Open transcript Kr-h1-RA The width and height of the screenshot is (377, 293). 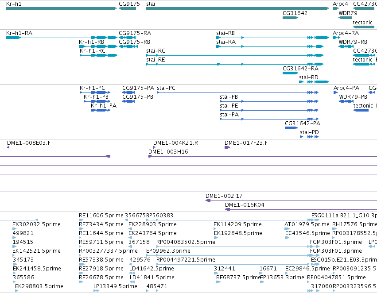coord(62,38)
